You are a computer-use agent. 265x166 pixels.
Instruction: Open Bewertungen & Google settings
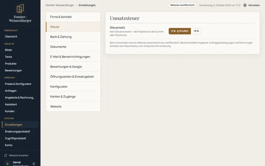tap(73, 67)
